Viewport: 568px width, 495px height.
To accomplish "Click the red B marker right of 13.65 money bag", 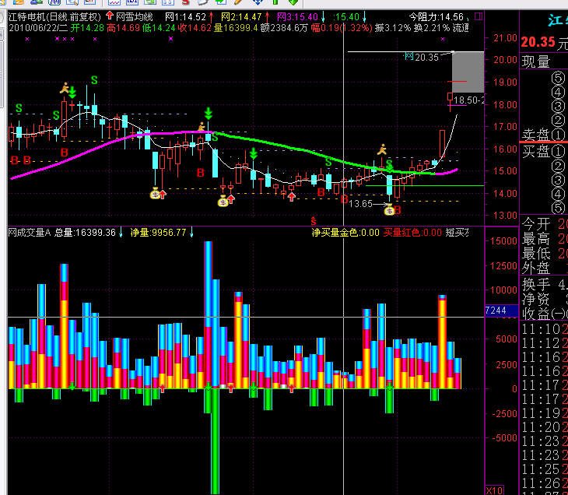I will (398, 210).
